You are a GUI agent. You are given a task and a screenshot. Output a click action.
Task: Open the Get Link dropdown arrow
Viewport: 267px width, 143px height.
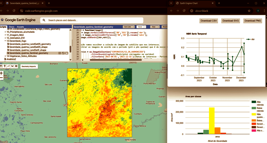point(133,27)
